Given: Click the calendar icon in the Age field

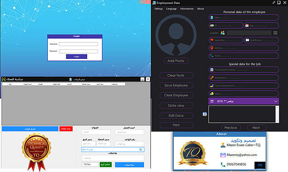Looking at the screenshot, I should click(247, 25).
